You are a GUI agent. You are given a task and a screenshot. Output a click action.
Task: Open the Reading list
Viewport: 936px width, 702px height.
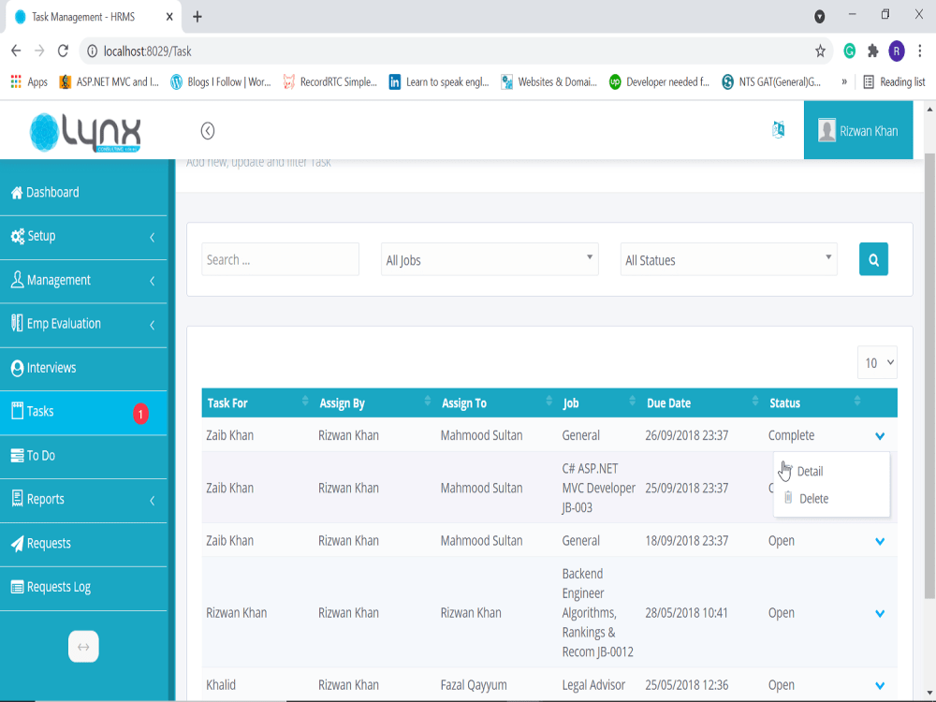coord(894,81)
